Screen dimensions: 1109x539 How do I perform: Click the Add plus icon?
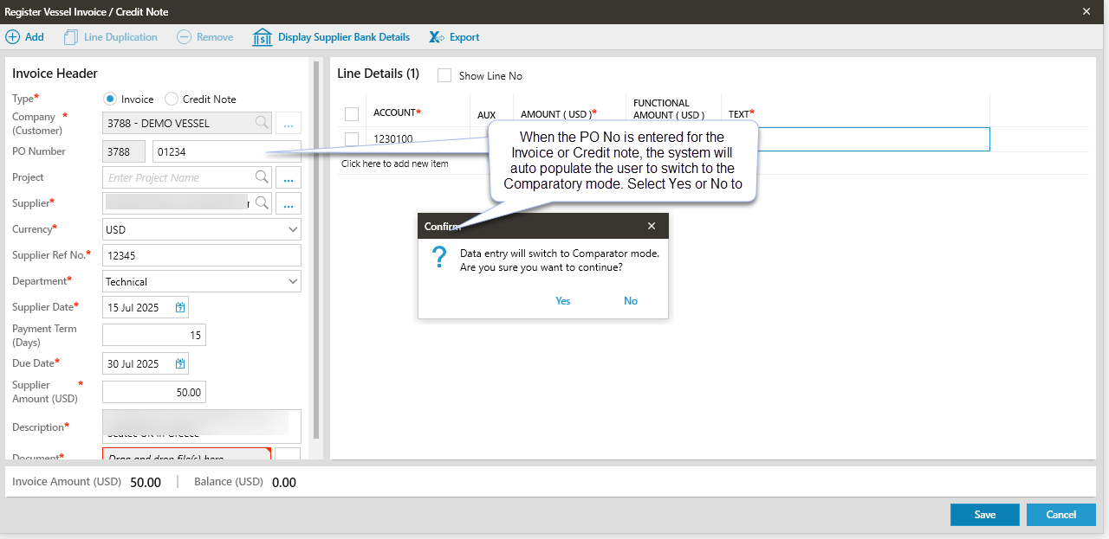pyautogui.click(x=13, y=37)
